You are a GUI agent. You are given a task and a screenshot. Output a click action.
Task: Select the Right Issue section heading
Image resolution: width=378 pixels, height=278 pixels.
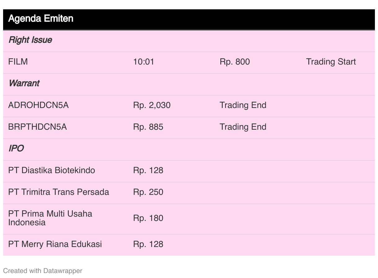pos(30,40)
